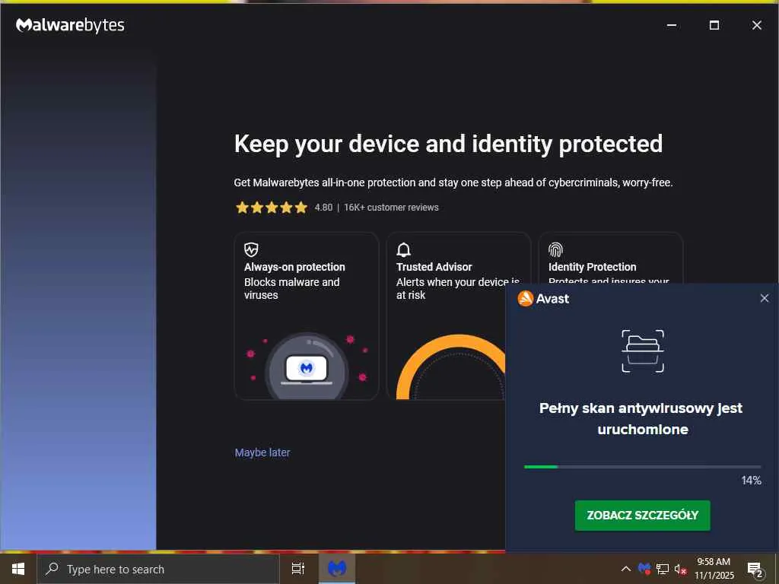Click the Malwarebytes system tray icon
Screen dimensions: 779x584
pyautogui.click(x=644, y=569)
